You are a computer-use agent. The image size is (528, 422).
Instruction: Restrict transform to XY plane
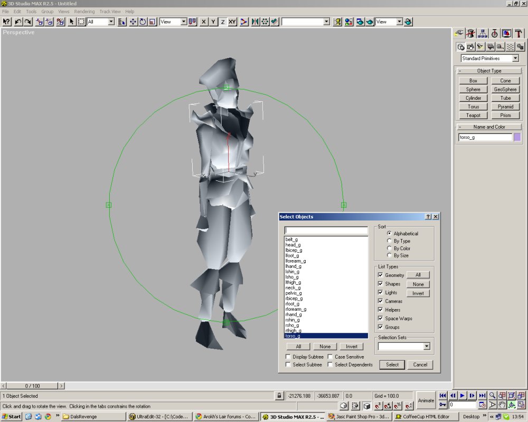pos(232,22)
